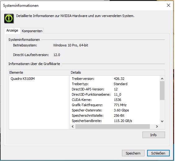Screen dimensions: 175x161
Task: Click the Schließen button
Action: pyautogui.click(x=158, y=153)
